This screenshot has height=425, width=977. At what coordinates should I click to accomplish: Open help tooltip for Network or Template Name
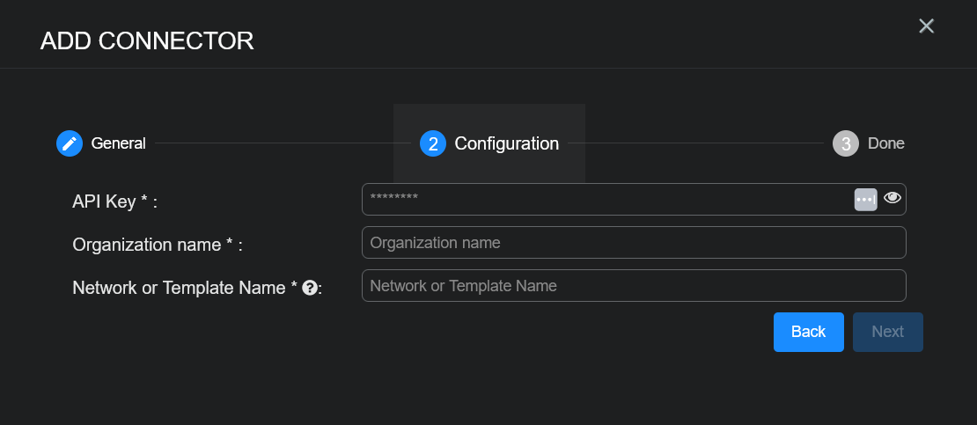point(309,288)
